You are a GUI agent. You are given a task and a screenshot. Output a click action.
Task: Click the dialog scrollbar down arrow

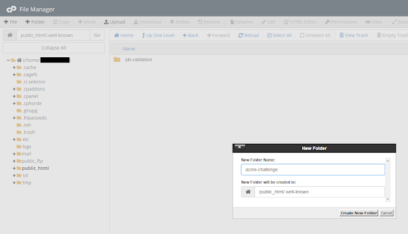[388, 199]
